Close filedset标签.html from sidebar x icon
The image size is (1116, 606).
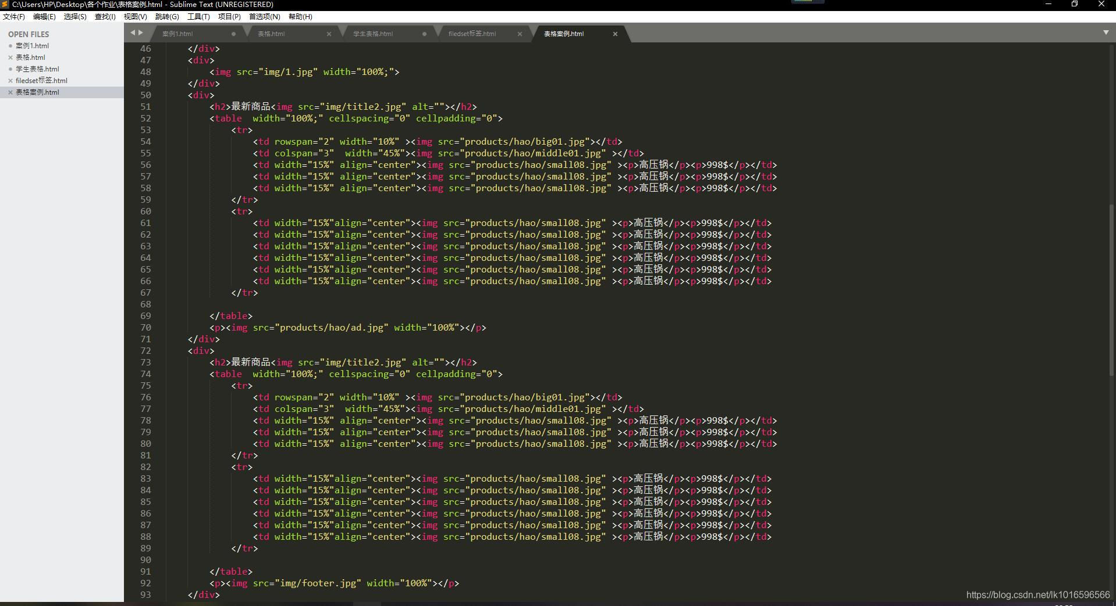click(10, 81)
